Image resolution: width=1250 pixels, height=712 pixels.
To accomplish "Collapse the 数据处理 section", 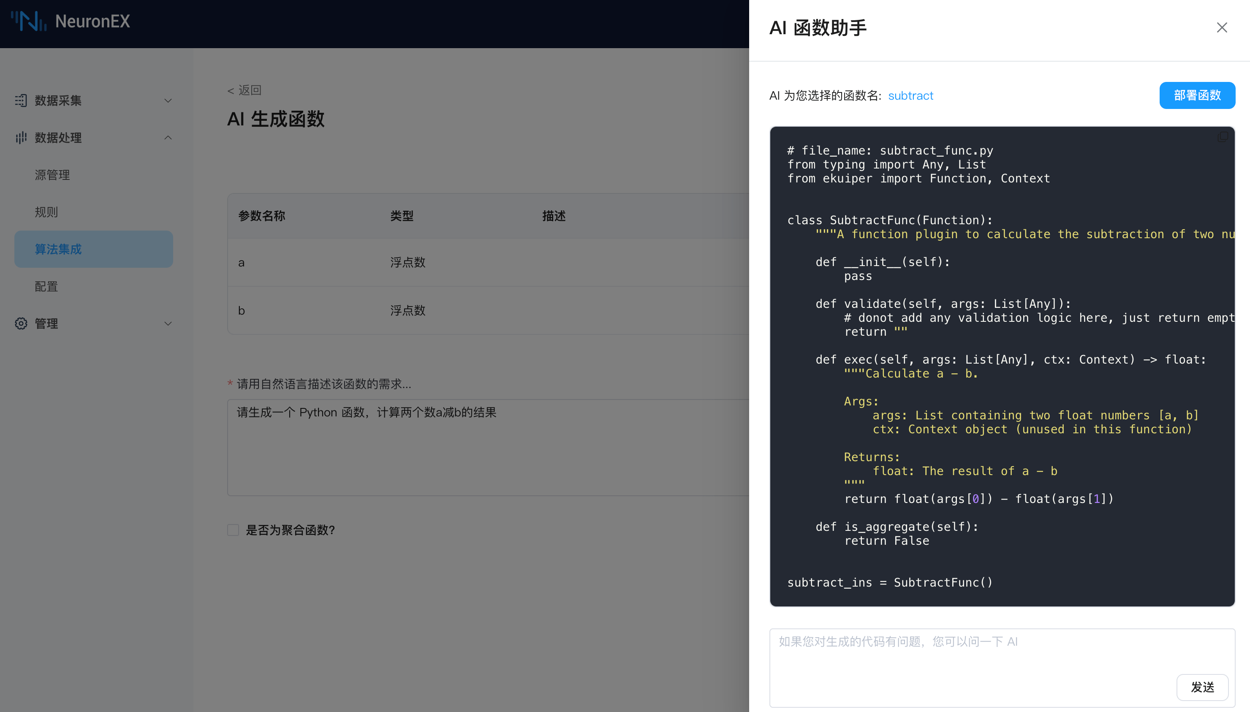I will point(168,137).
